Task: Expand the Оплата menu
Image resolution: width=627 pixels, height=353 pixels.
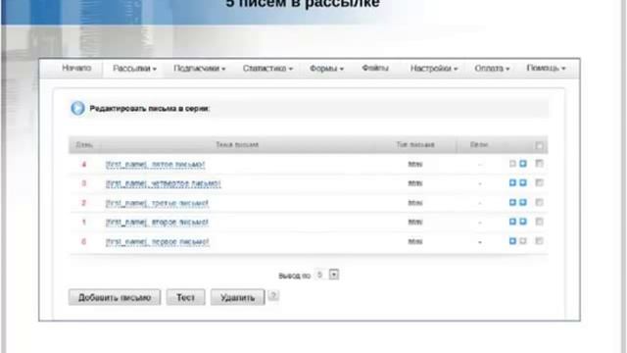Action: pos(492,69)
